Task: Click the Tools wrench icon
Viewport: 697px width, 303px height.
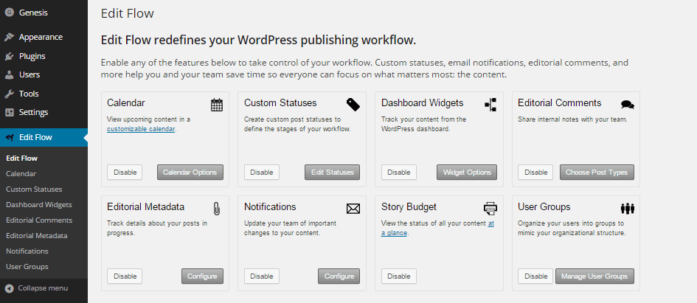Action: click(x=9, y=94)
